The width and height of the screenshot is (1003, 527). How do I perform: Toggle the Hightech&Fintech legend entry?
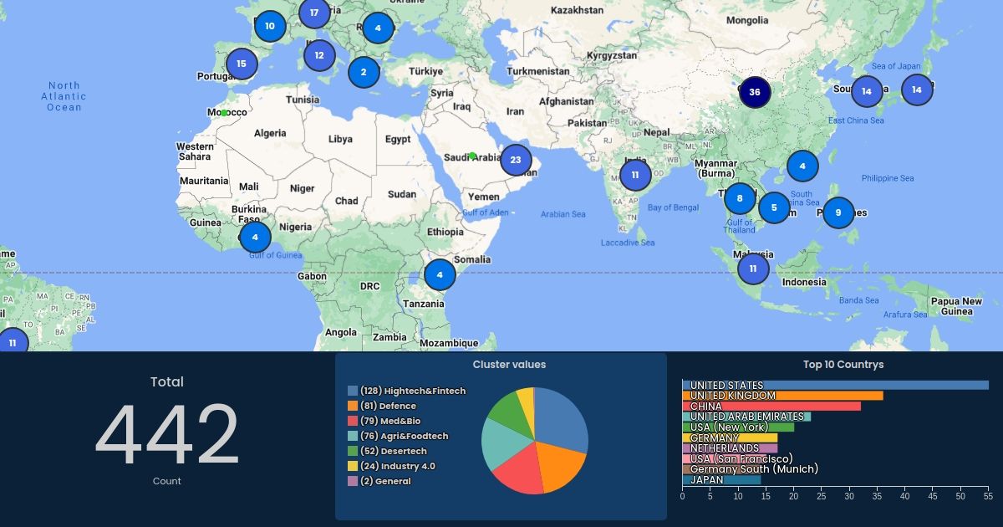[x=412, y=391]
